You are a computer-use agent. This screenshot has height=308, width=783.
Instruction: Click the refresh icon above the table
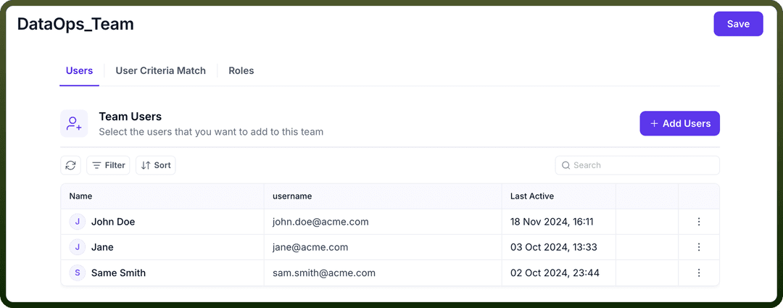[70, 165]
